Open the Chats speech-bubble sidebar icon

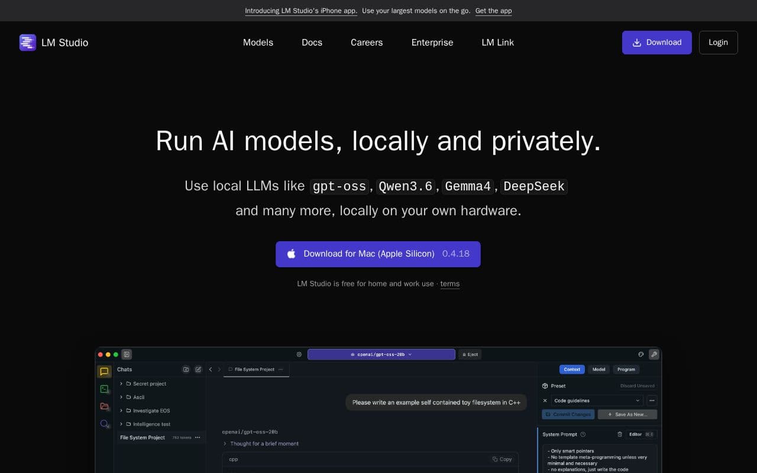(104, 371)
